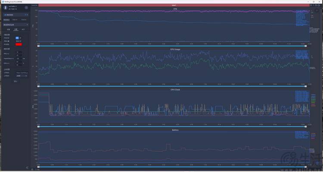Toggle the blue switch in the settings panel
Image resolution: width=323 pixels, height=172 pixels.
point(17,38)
